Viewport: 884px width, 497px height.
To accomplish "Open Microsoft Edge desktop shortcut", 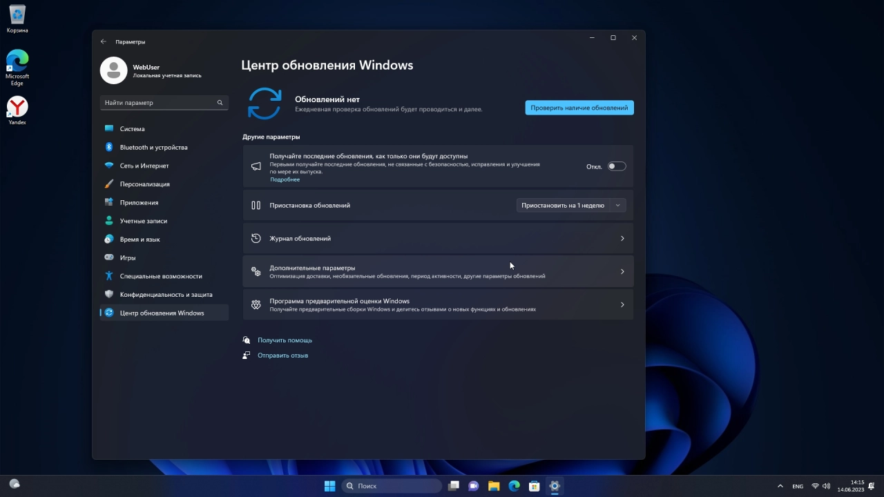I will [17, 68].
